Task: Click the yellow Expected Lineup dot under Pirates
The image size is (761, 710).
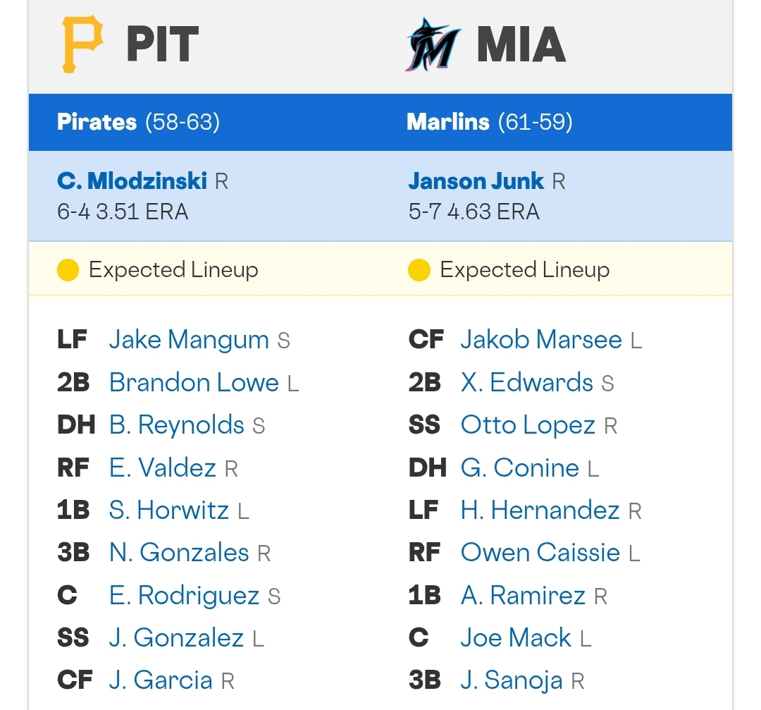Action: click(x=68, y=270)
